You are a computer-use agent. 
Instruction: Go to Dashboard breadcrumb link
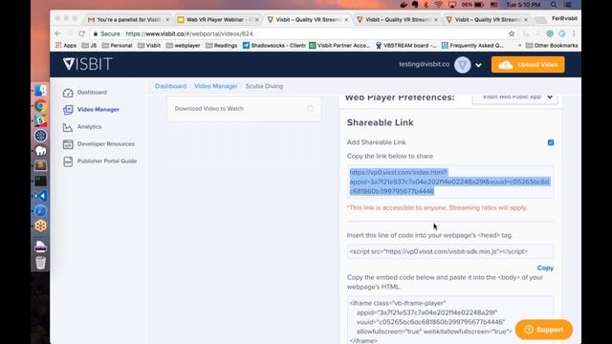[170, 86]
